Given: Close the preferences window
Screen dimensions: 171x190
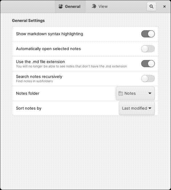Looking at the screenshot, I should [164, 7].
